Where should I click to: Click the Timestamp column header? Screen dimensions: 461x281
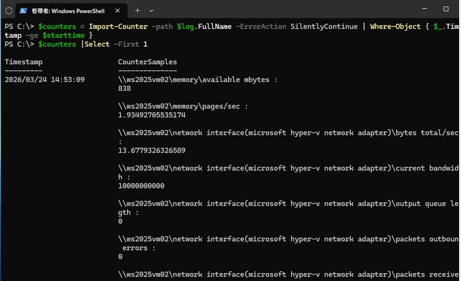pos(24,62)
